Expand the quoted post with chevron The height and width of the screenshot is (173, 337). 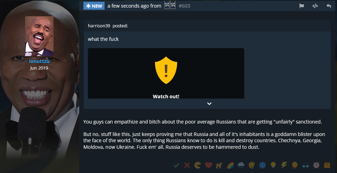coord(209,104)
